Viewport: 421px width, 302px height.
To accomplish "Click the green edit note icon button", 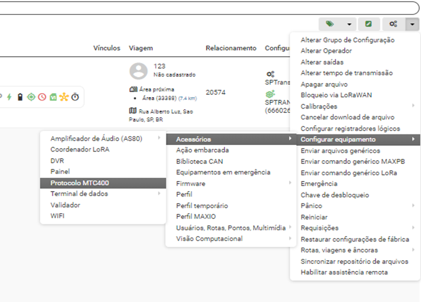I will [369, 24].
